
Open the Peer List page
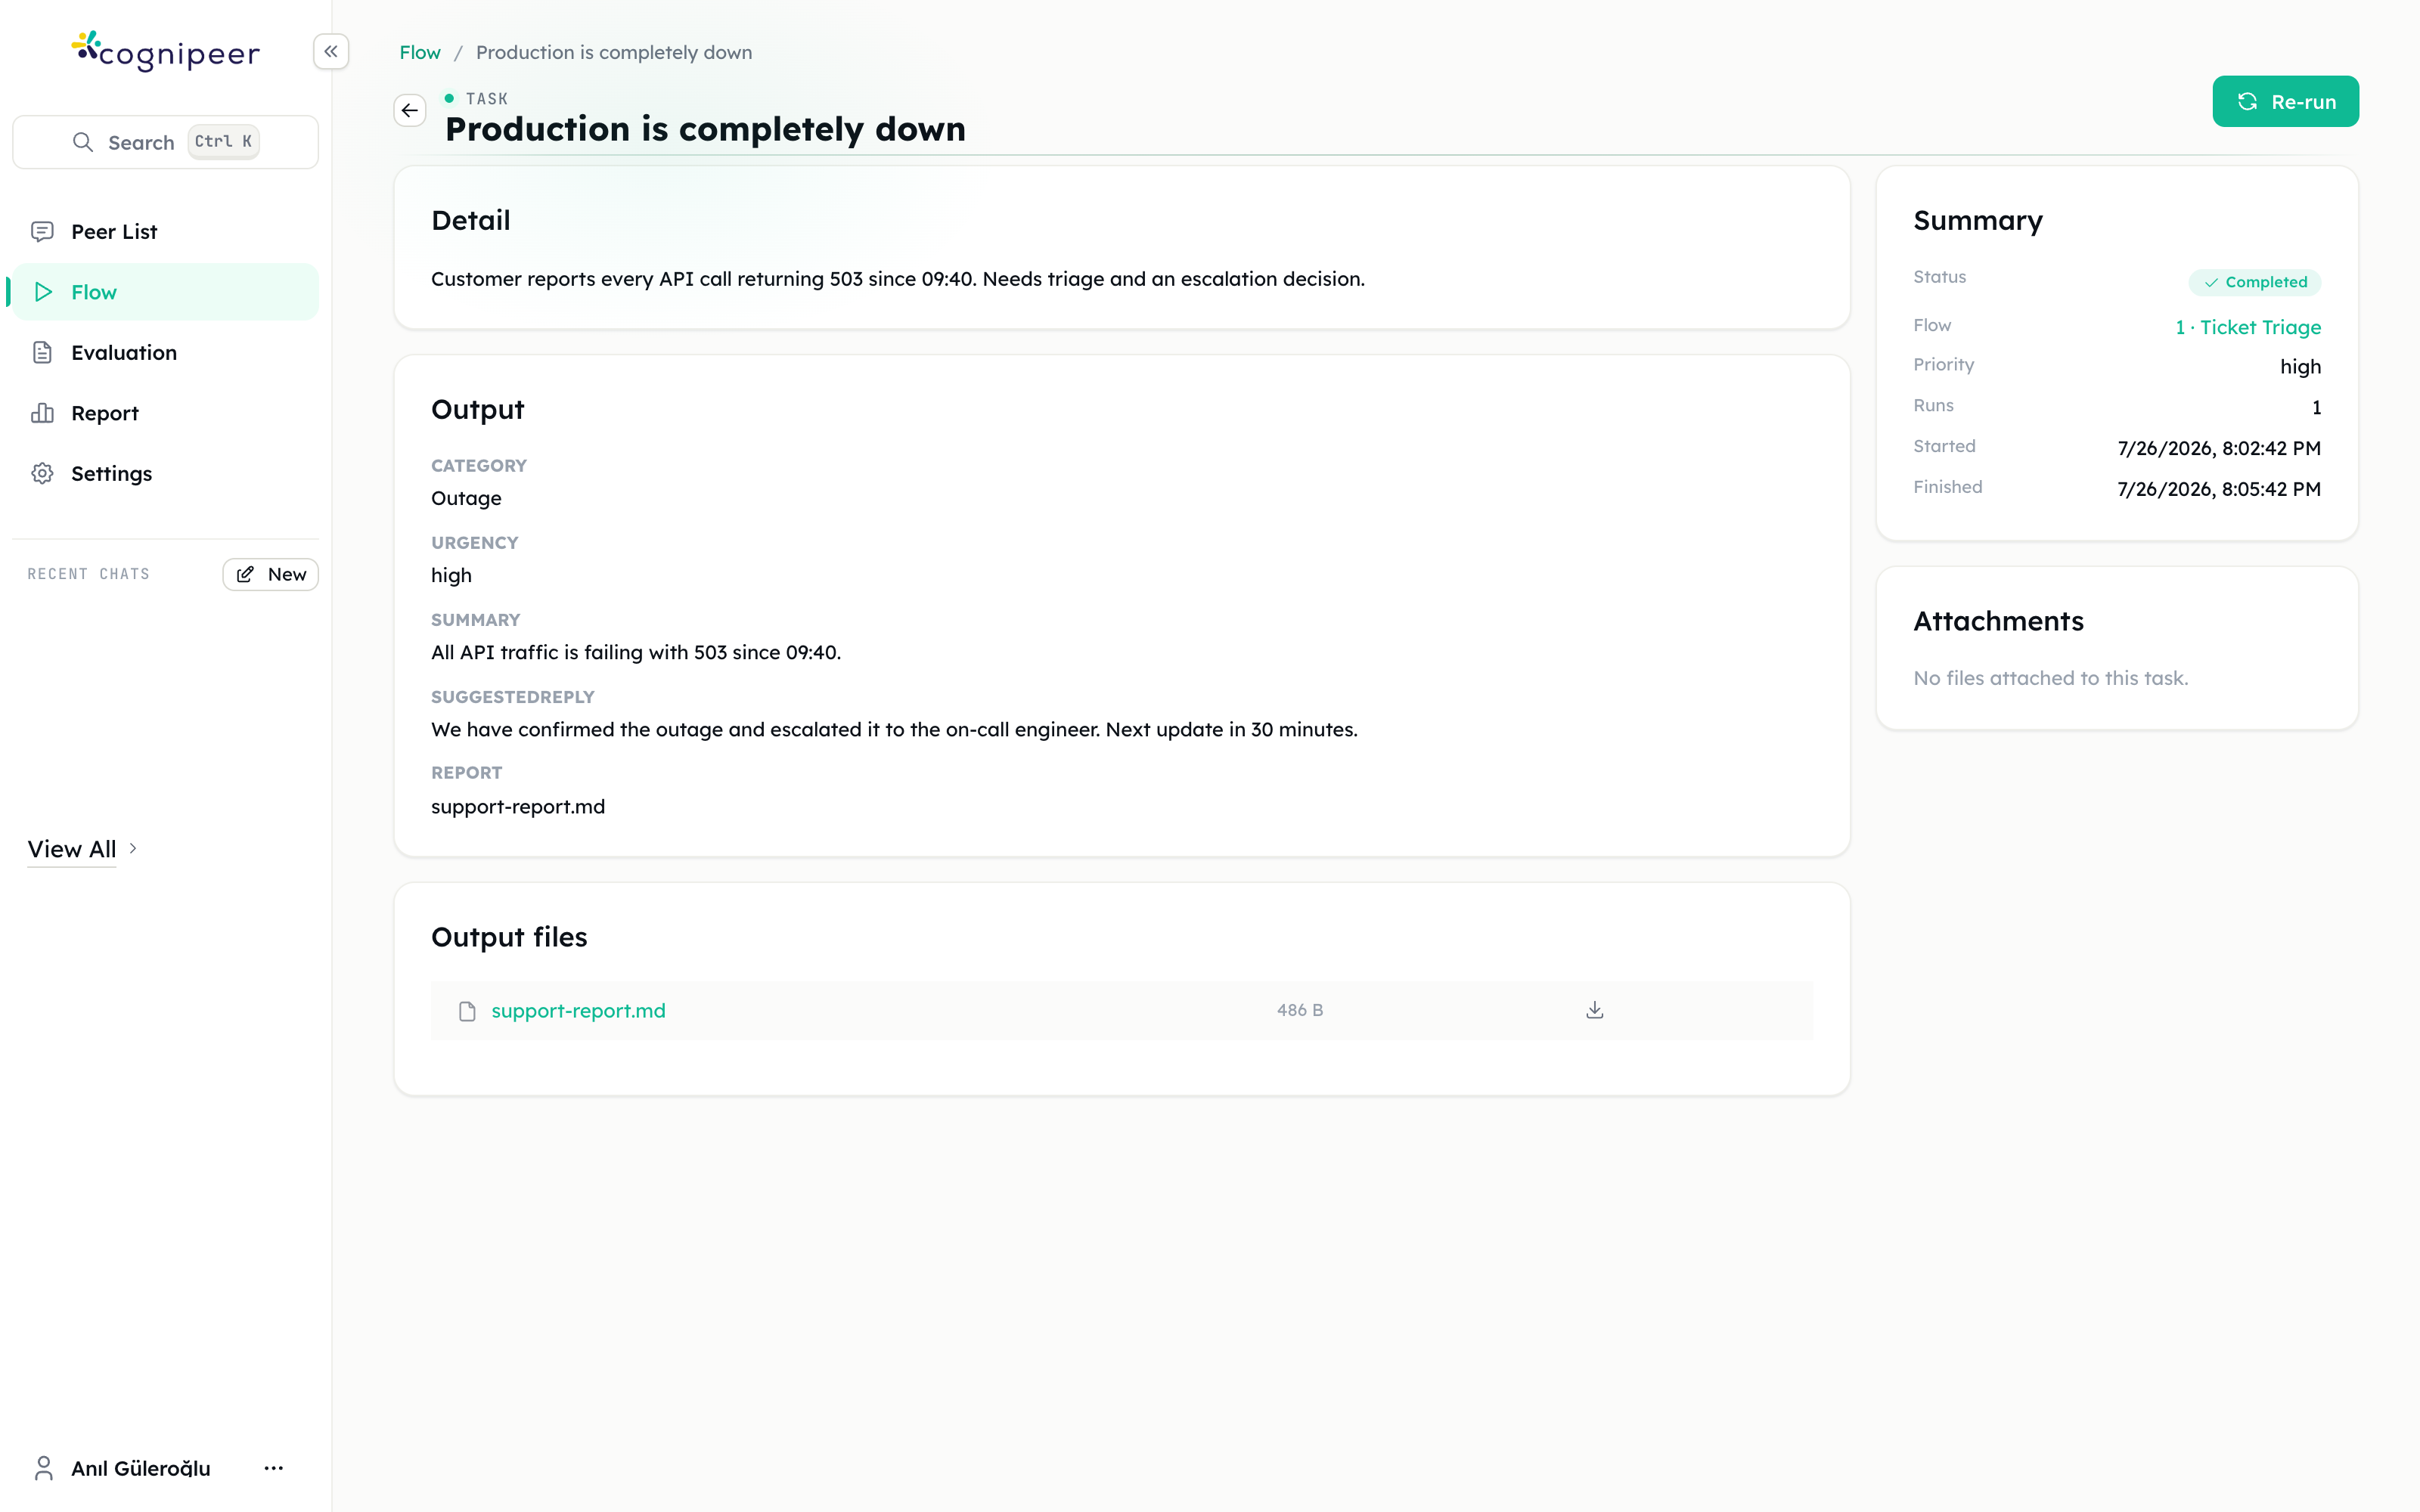coord(166,232)
